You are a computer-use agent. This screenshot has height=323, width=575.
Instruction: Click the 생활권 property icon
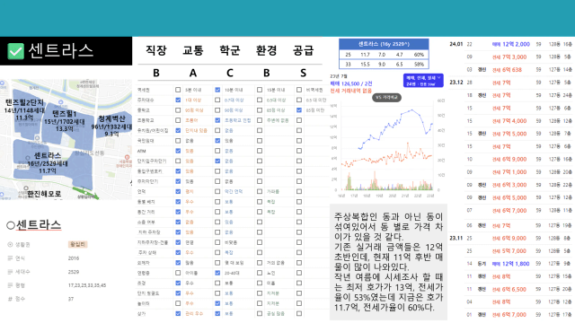[10, 245]
